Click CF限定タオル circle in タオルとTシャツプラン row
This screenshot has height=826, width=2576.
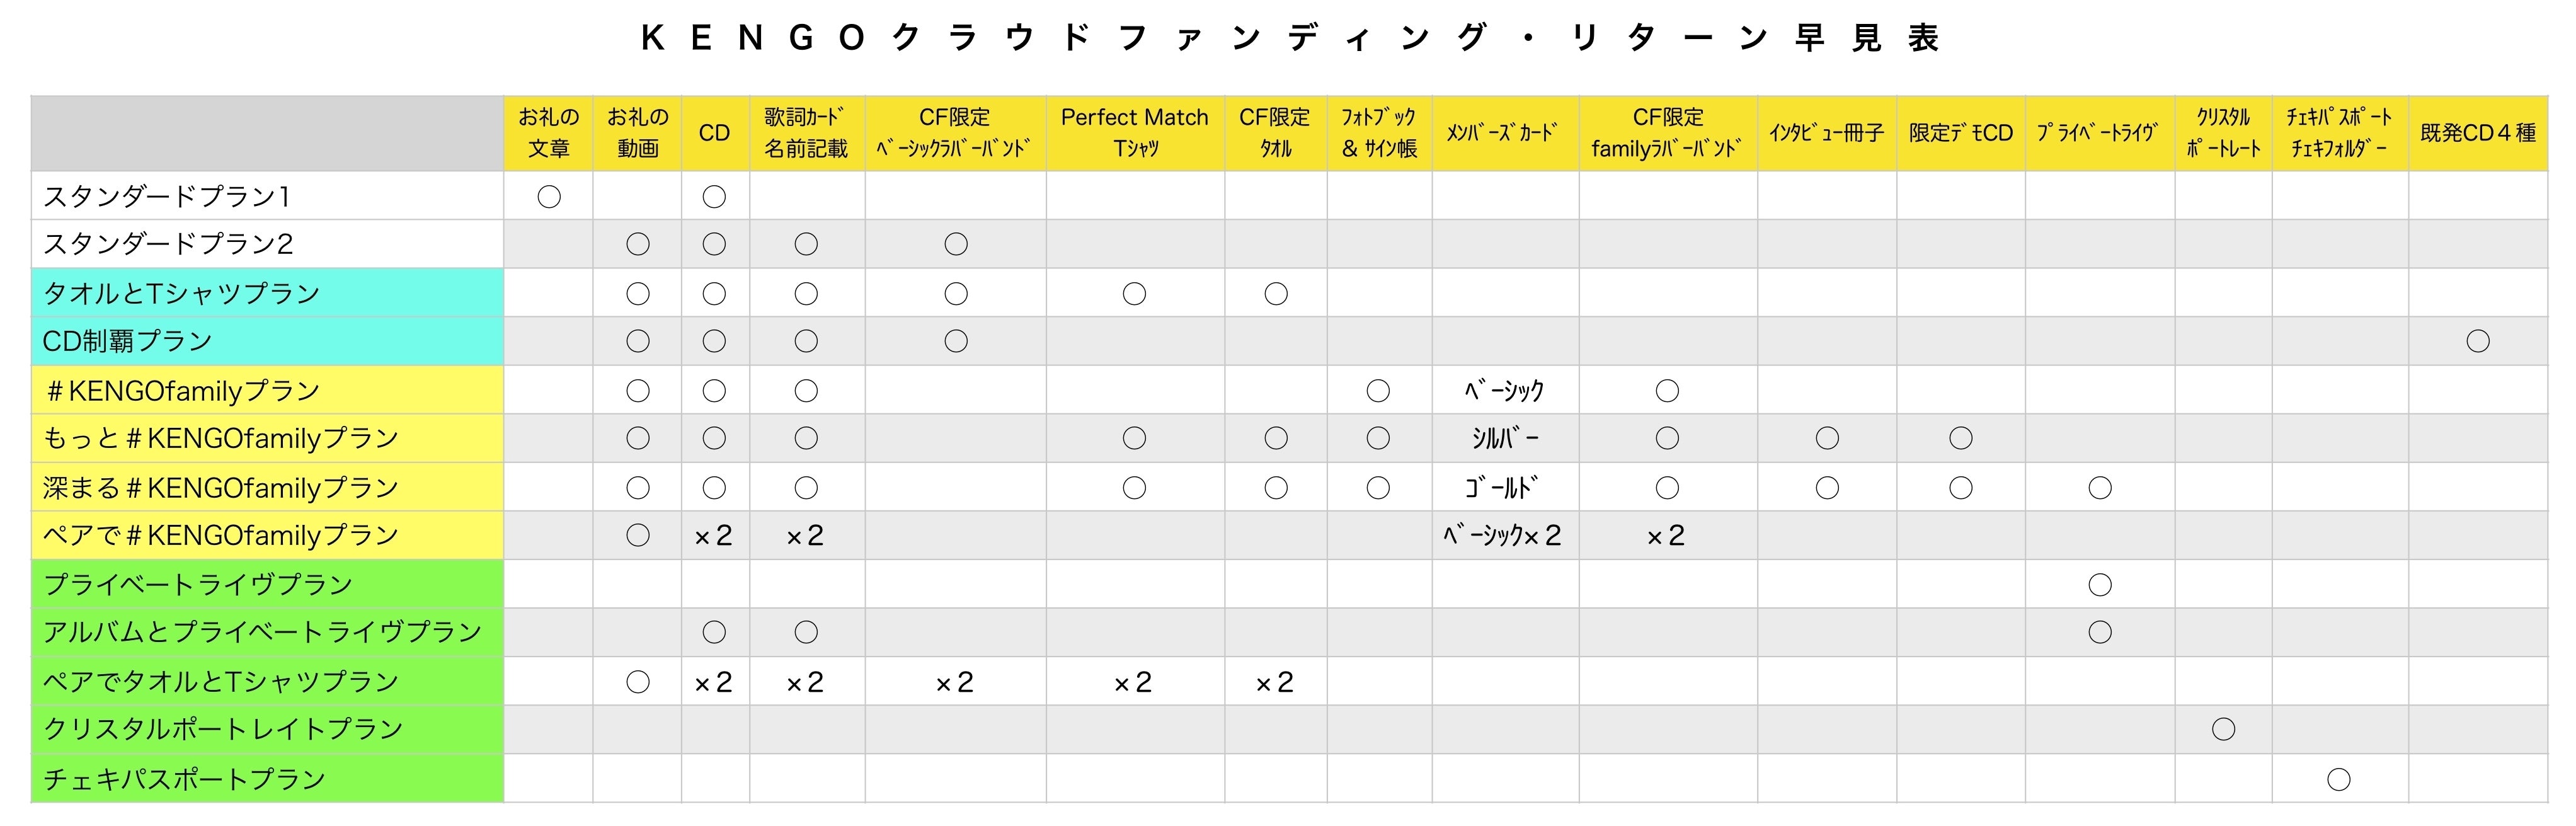pyautogui.click(x=1276, y=294)
